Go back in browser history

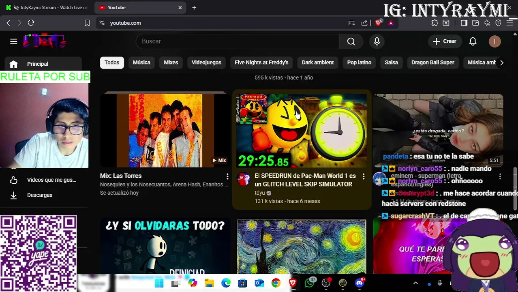click(9, 23)
